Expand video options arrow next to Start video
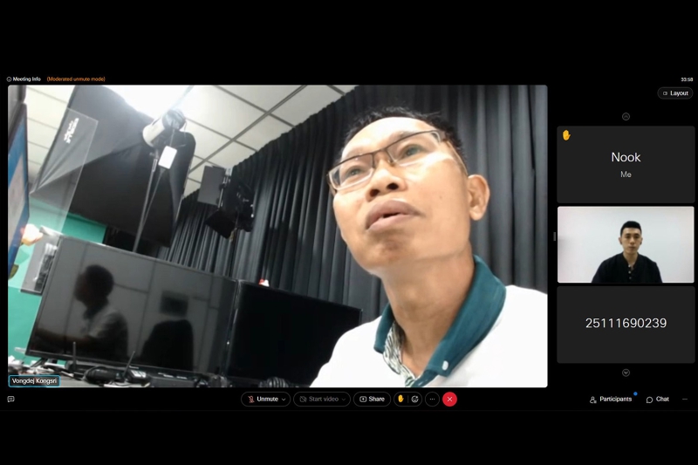The image size is (698, 465). click(x=344, y=400)
